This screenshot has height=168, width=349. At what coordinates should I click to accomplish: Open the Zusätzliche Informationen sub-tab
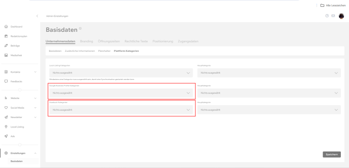click(x=80, y=51)
